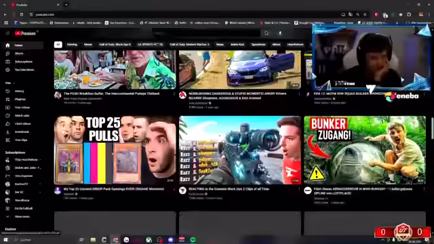Open Liked videos in sidebar

coord(22,123)
